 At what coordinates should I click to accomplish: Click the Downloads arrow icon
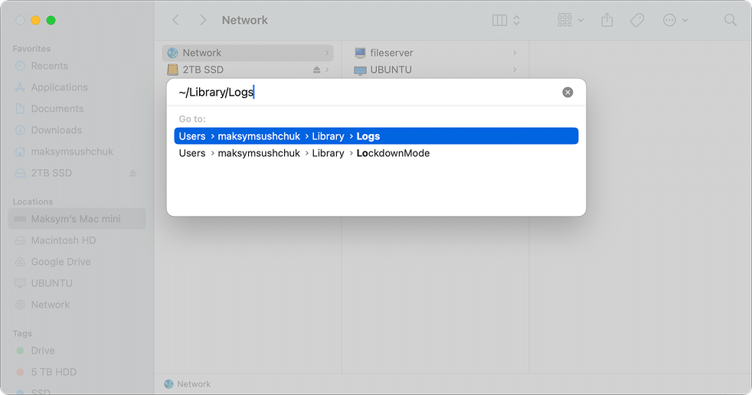(x=20, y=130)
